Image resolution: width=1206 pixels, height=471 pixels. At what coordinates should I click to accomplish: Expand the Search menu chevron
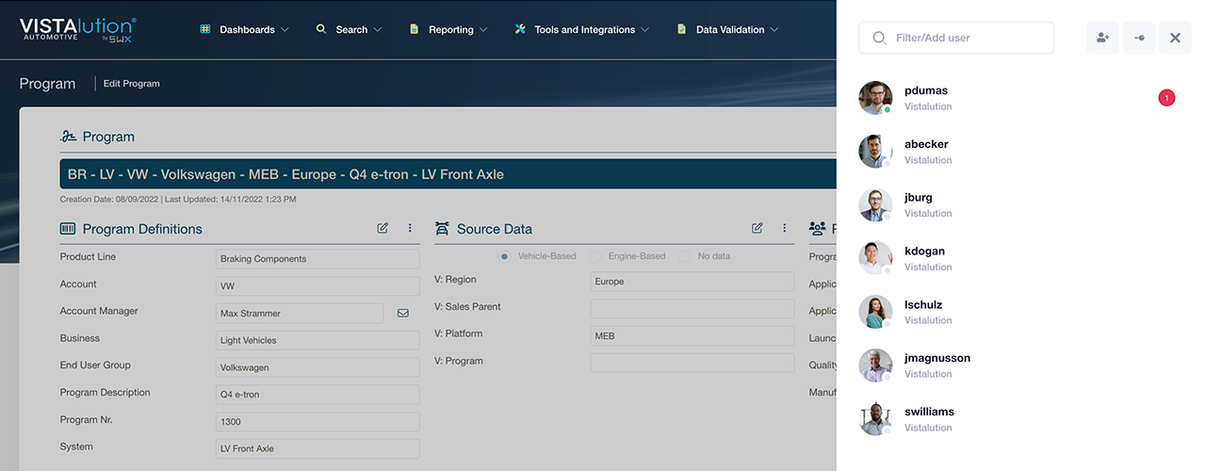378,30
